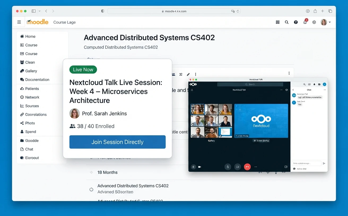Click the Live Now badge
Image resolution: width=348 pixels, height=216 pixels.
click(x=83, y=70)
